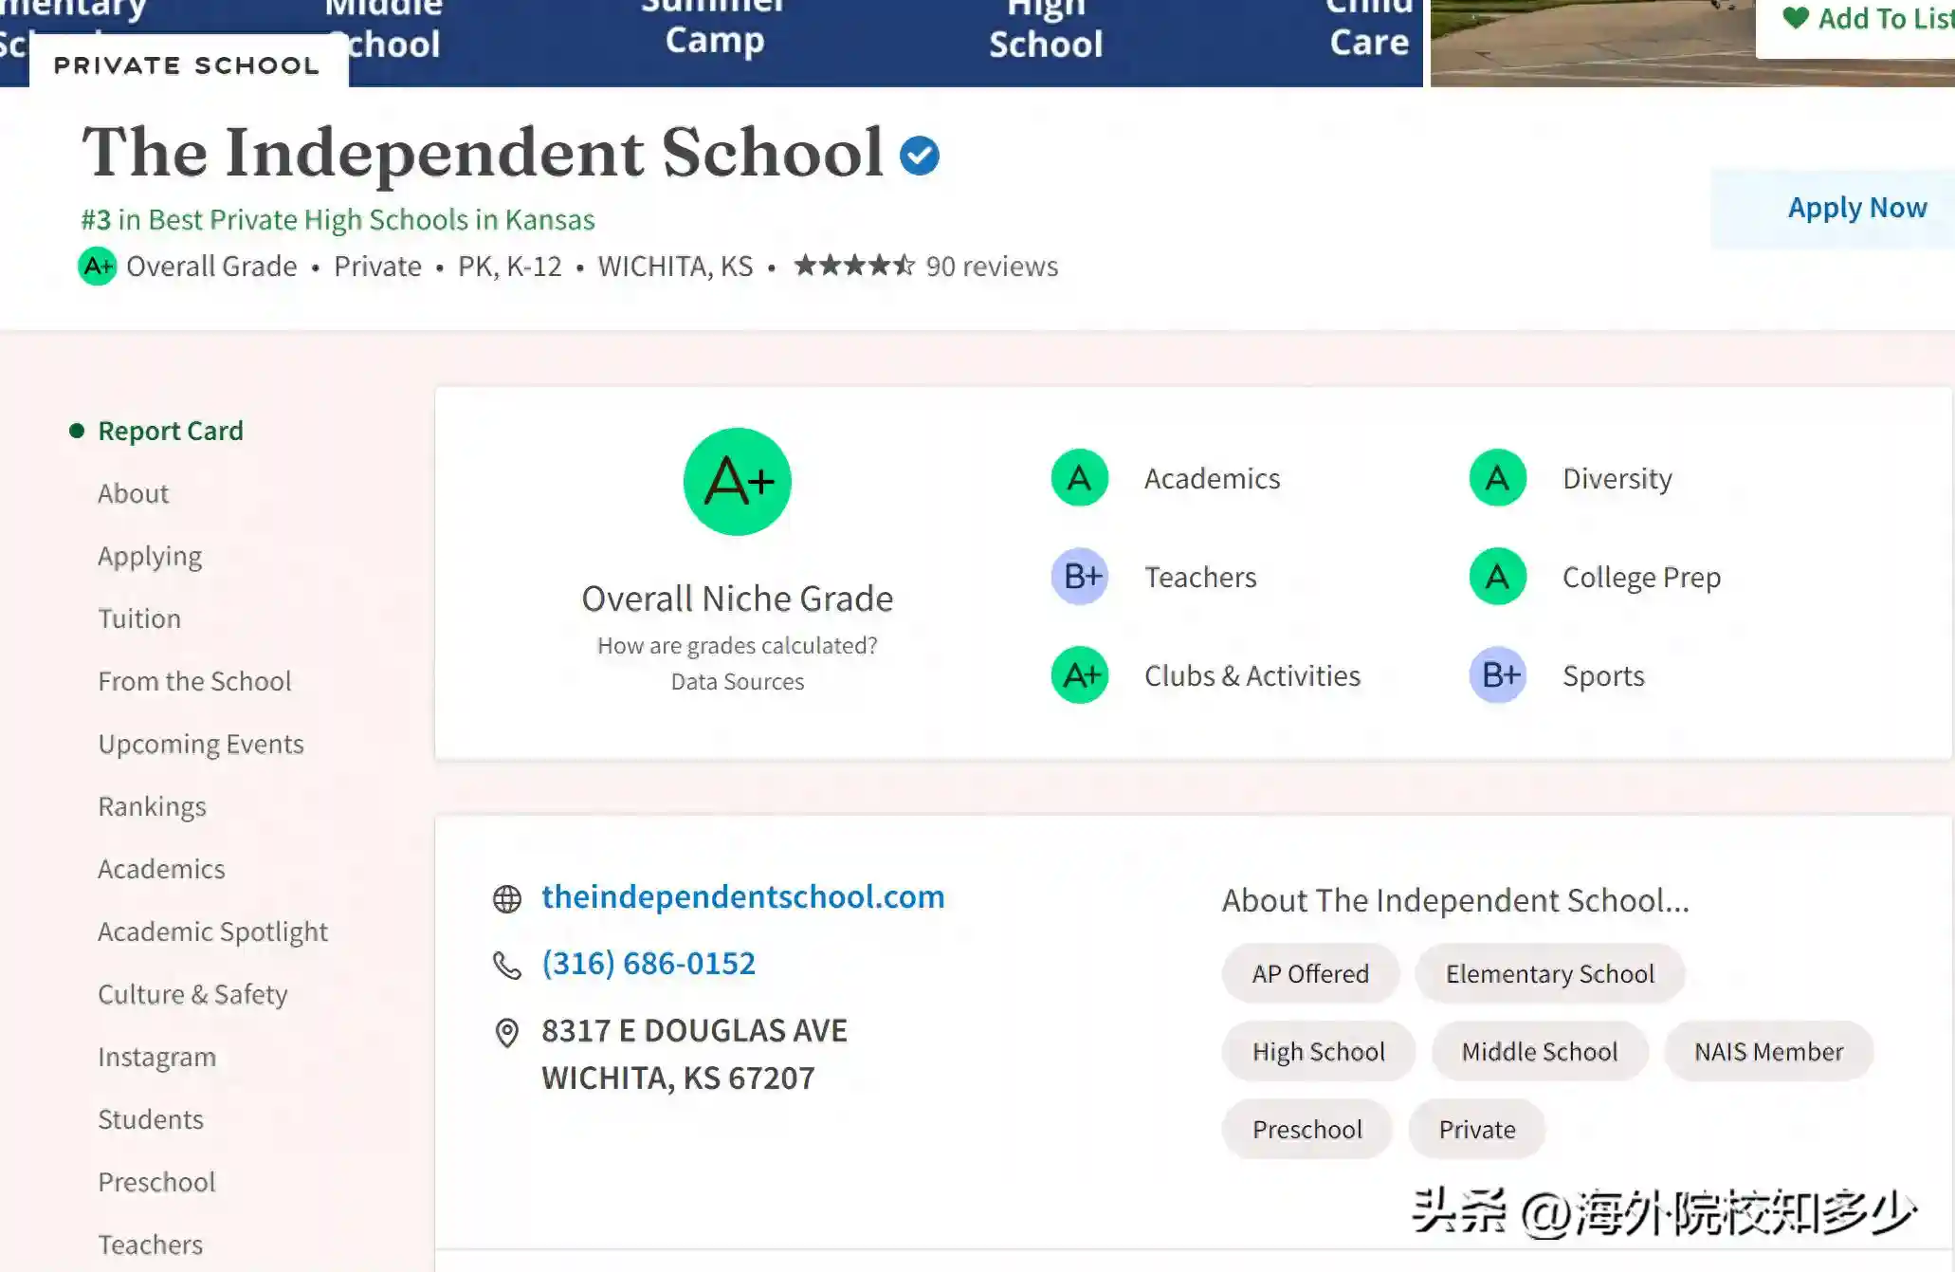Click the (316) 686-0152 phone link

649,963
